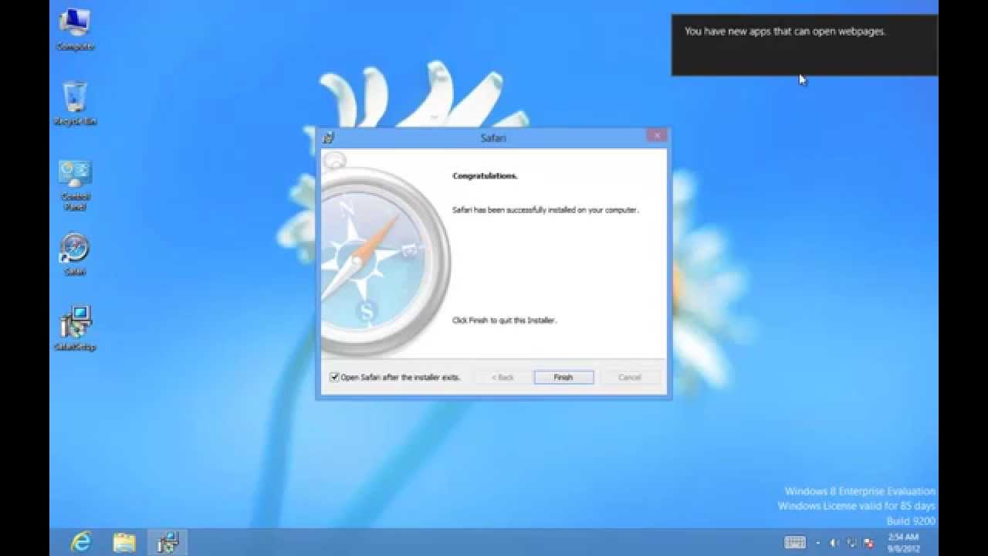The height and width of the screenshot is (556, 988).
Task: Click the "Congratulations." heading
Action: pyautogui.click(x=485, y=176)
